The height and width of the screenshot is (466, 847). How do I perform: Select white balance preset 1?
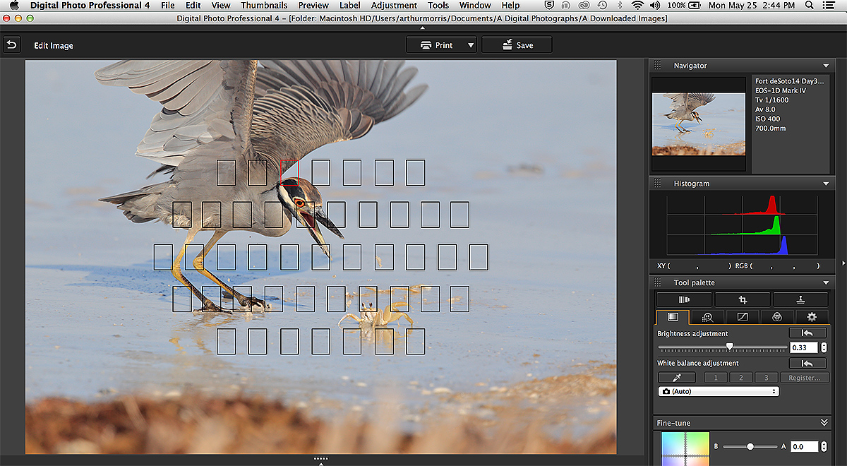[716, 378]
